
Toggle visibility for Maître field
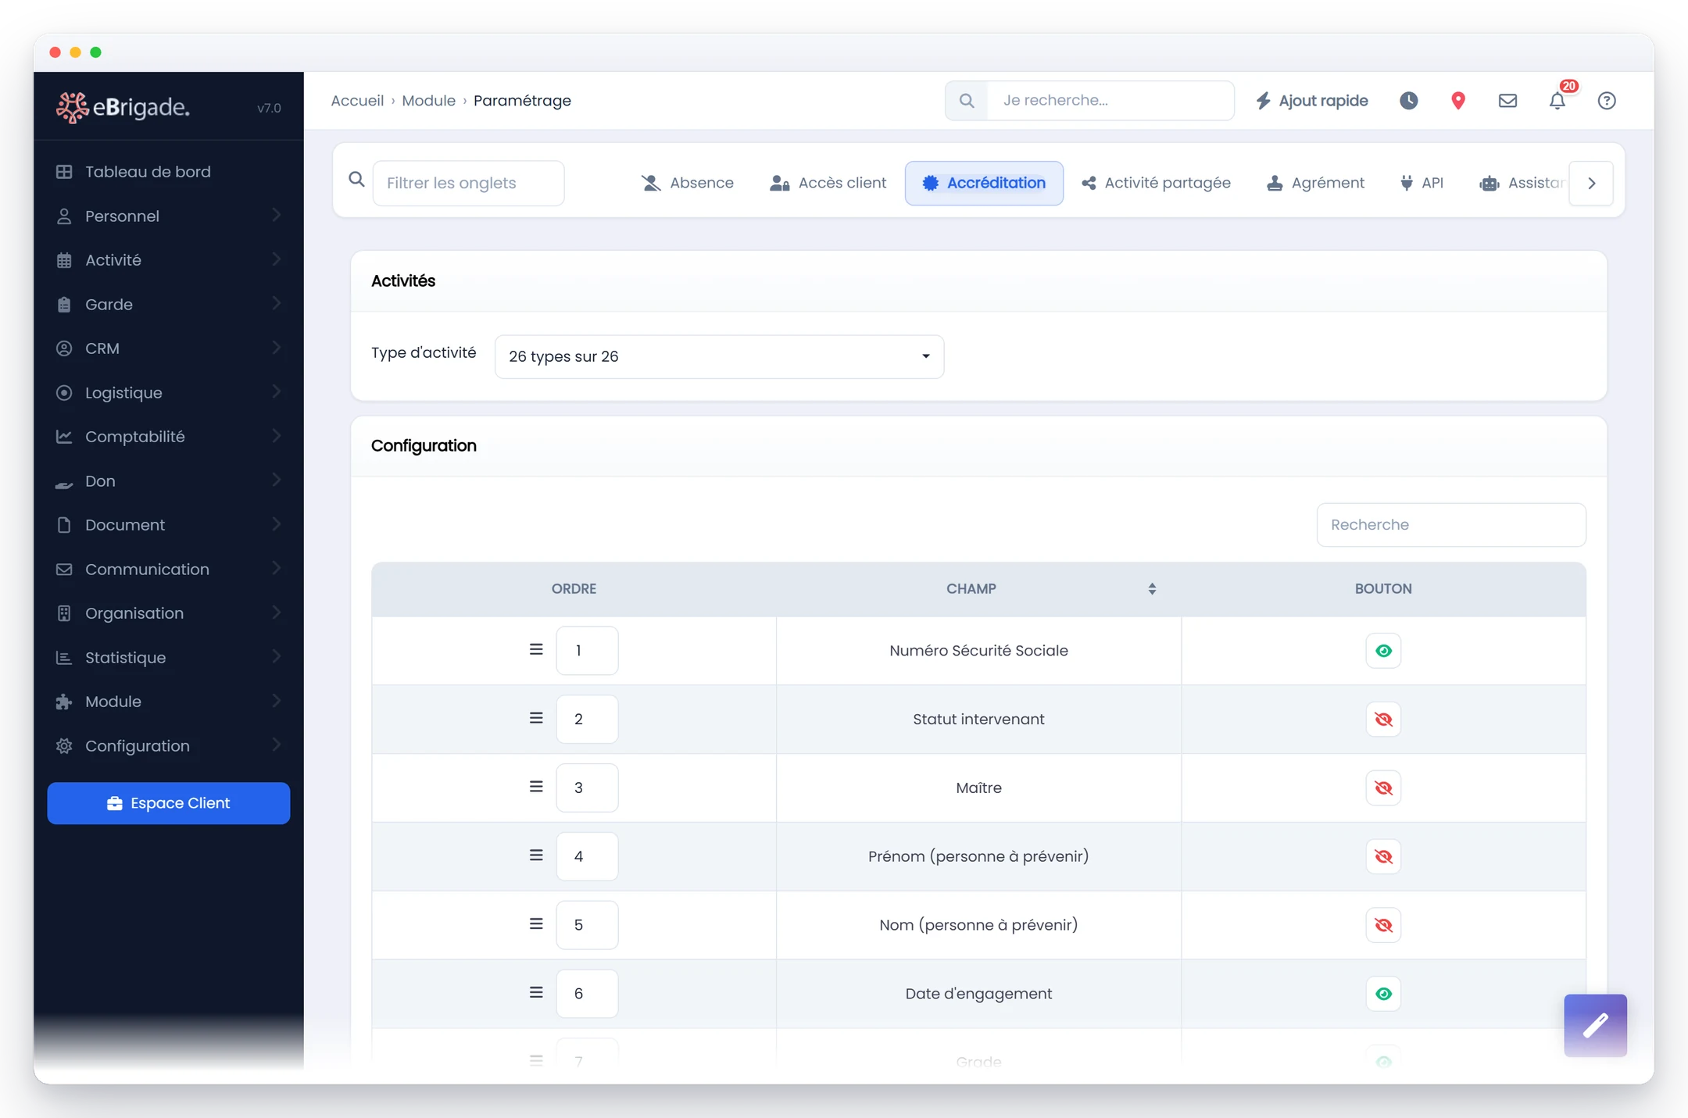(x=1383, y=788)
